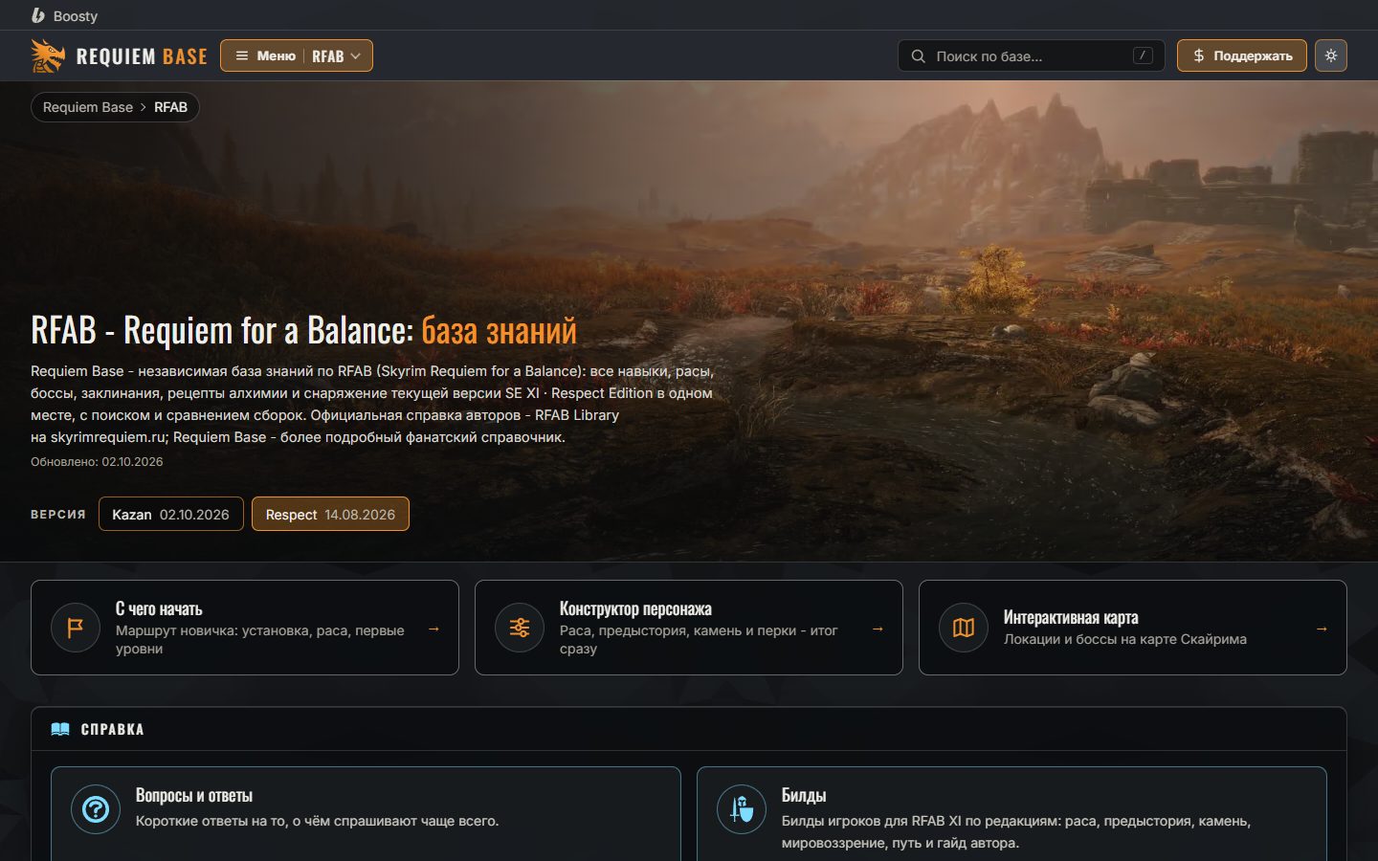Screen dimensions: 1378x861
Task: Go to Requiem Base breadcrumb link
Action: click(x=88, y=107)
